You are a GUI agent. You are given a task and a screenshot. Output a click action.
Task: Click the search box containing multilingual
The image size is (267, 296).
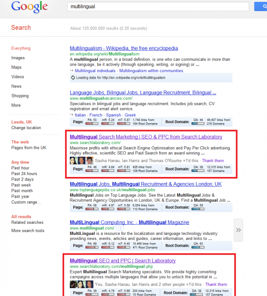tap(158, 6)
